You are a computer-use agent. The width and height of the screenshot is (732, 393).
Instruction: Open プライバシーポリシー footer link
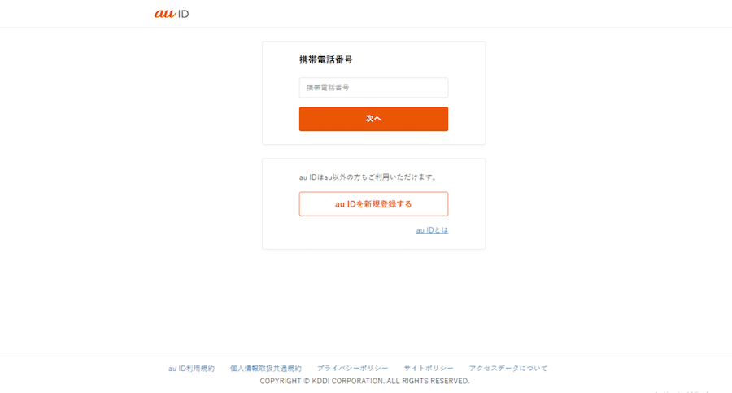352,369
